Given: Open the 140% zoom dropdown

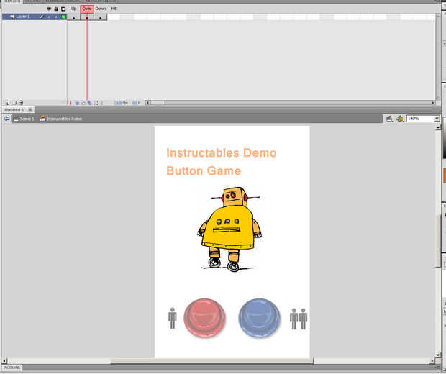Looking at the screenshot, I should tap(436, 118).
